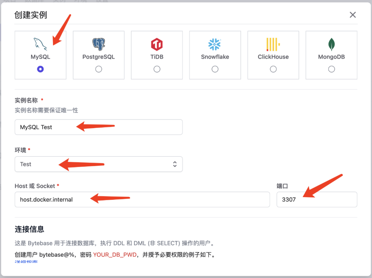The height and width of the screenshot is (278, 372).
Task: Click the 端口 field label
Action: tap(282, 186)
